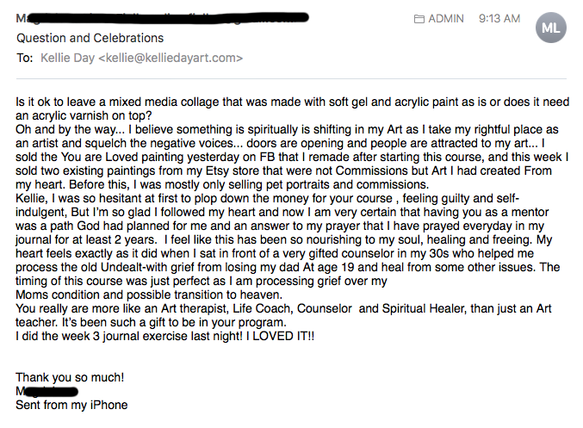Select the subject line Question and Celebrations
Image resolution: width=583 pixels, height=428 pixels.
click(x=90, y=38)
